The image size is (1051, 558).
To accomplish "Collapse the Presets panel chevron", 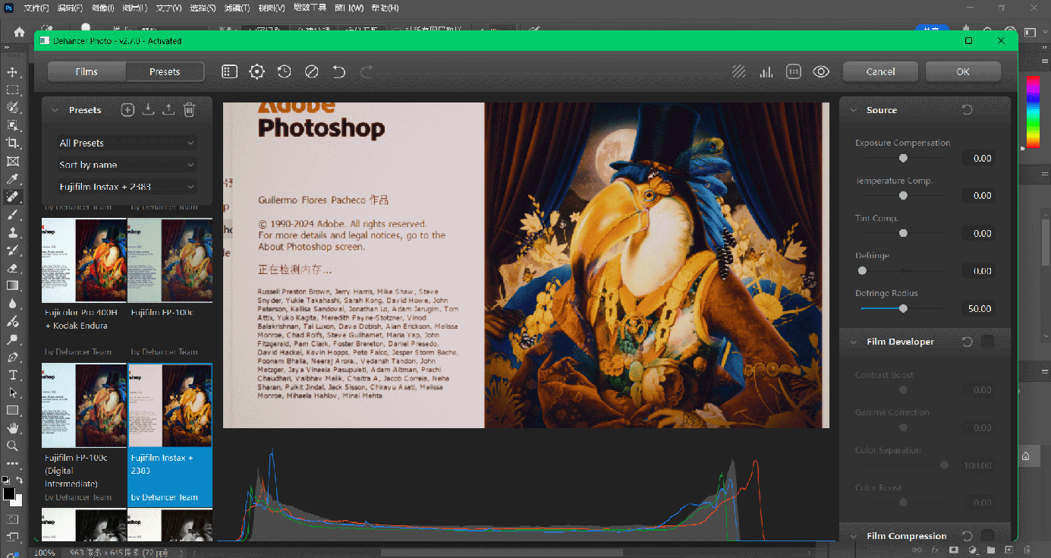I will pos(55,110).
